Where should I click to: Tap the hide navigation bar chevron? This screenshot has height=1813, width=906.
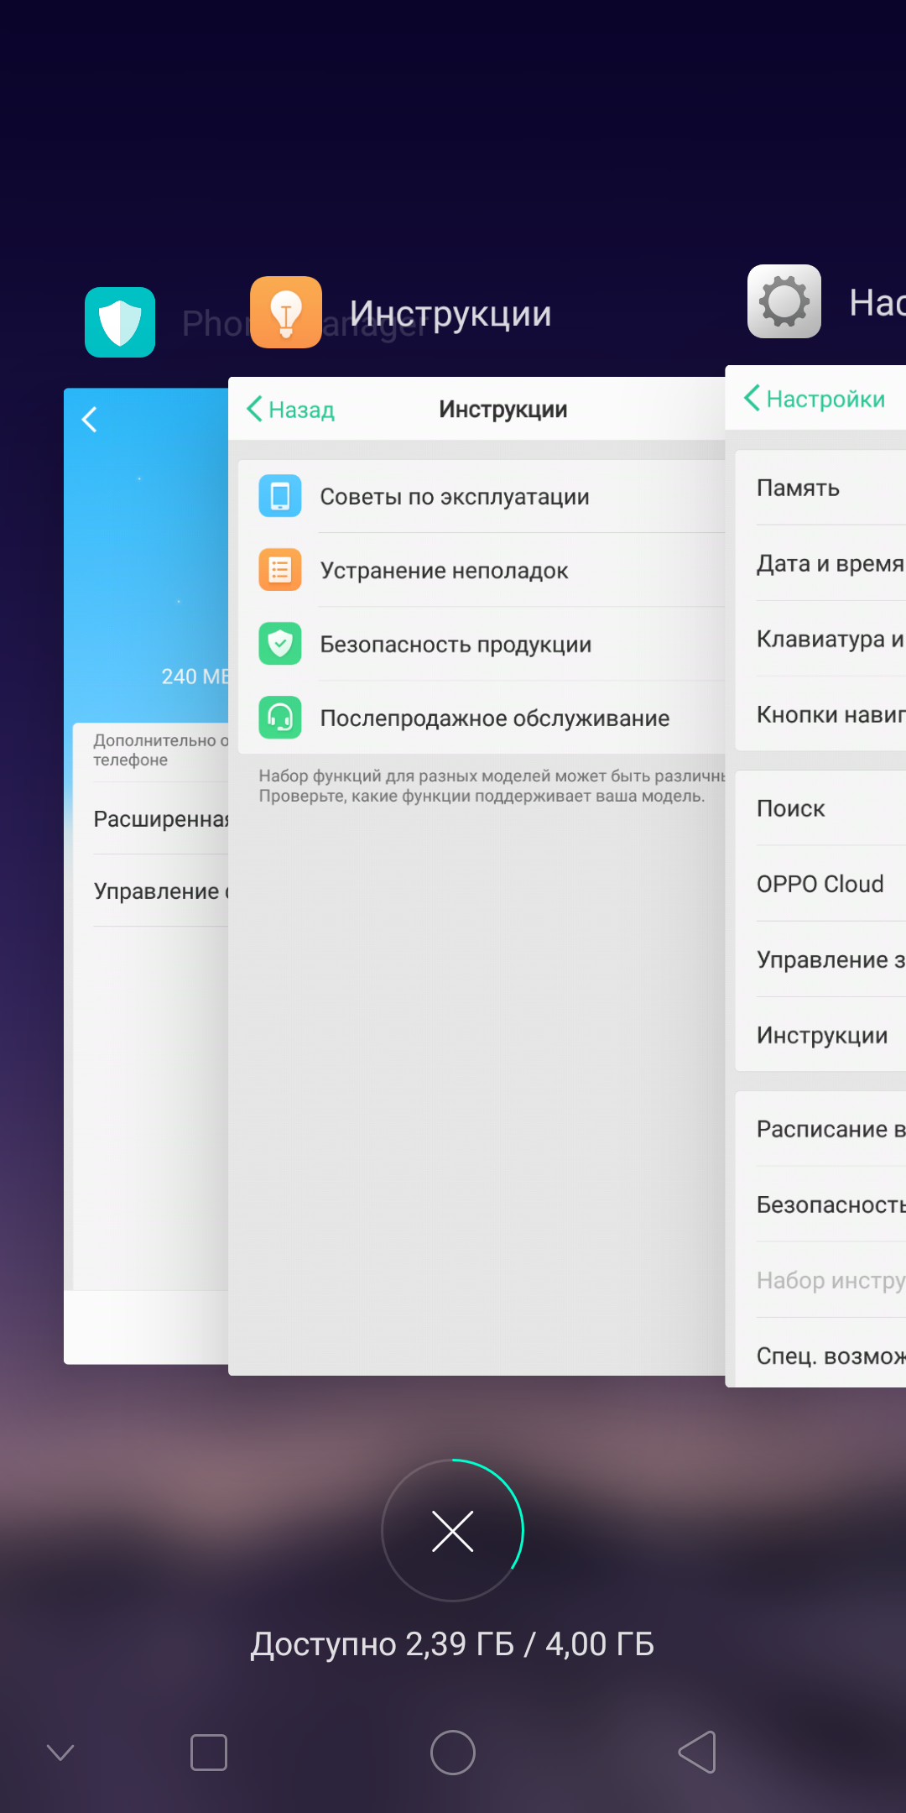point(60,1752)
